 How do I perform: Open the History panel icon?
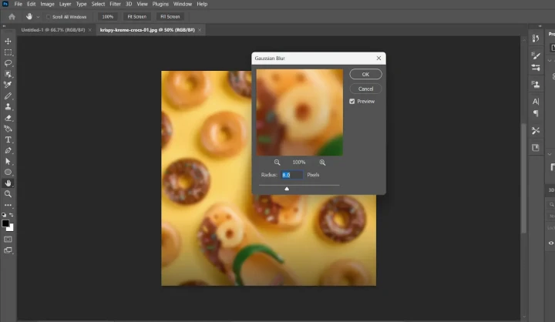click(x=536, y=39)
